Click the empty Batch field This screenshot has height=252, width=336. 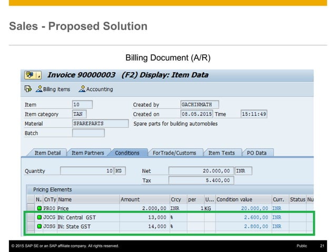pos(88,133)
